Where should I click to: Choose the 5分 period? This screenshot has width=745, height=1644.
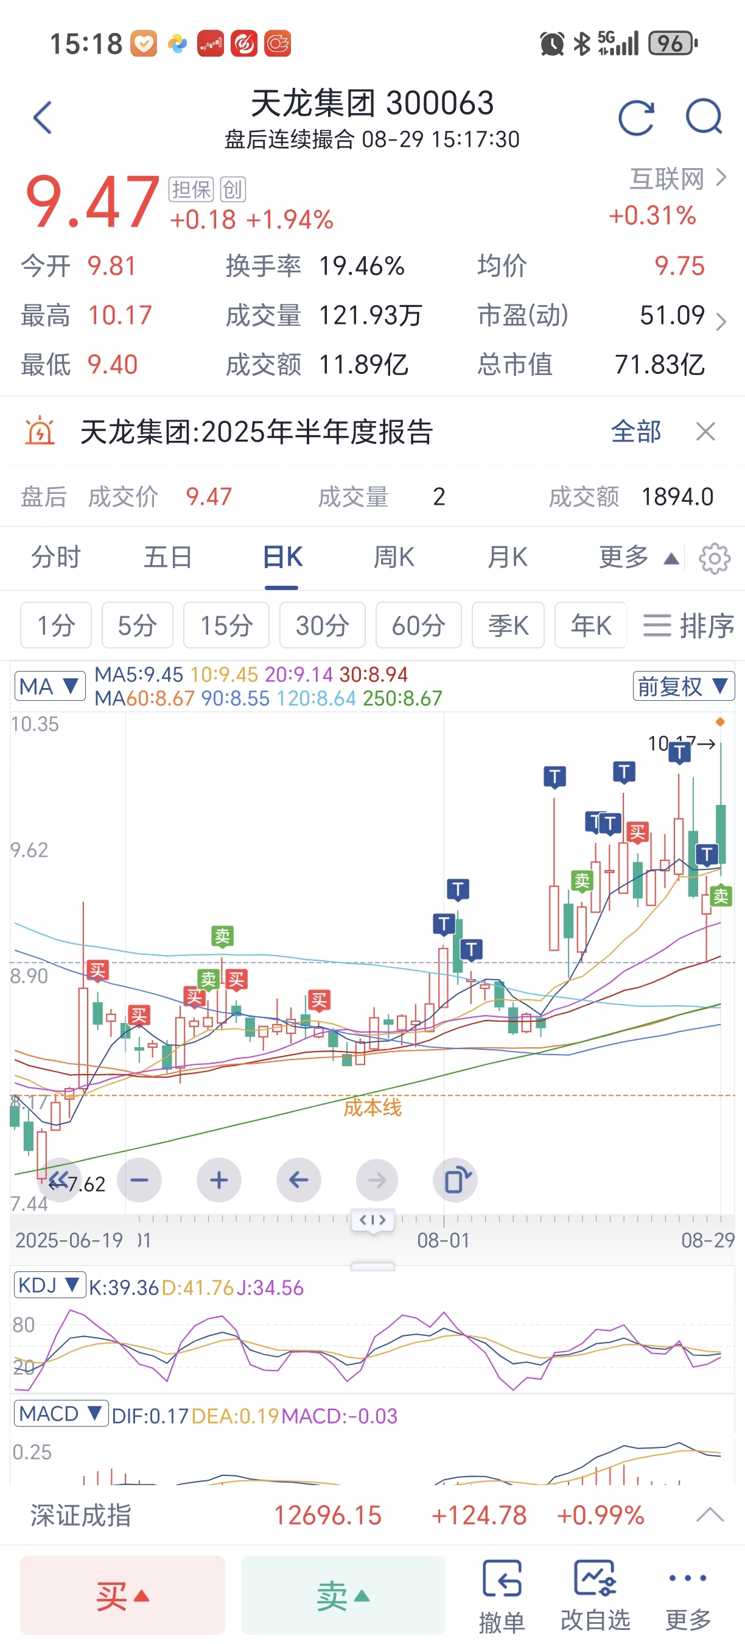(137, 625)
